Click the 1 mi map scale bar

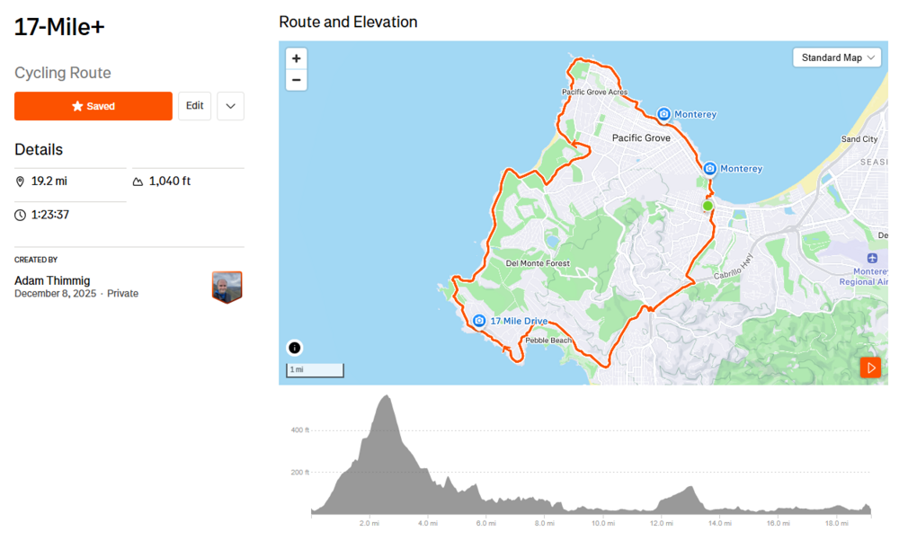315,370
